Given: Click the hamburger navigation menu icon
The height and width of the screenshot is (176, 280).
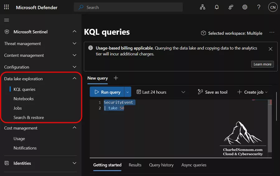Looking at the screenshot, I should click(x=7, y=20).
